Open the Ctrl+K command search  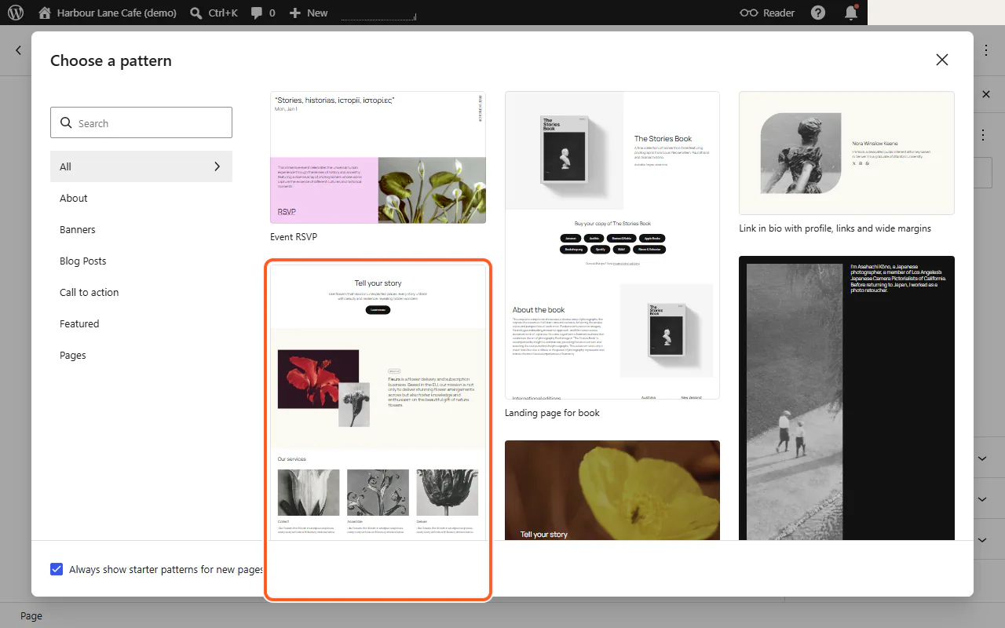pyautogui.click(x=214, y=13)
